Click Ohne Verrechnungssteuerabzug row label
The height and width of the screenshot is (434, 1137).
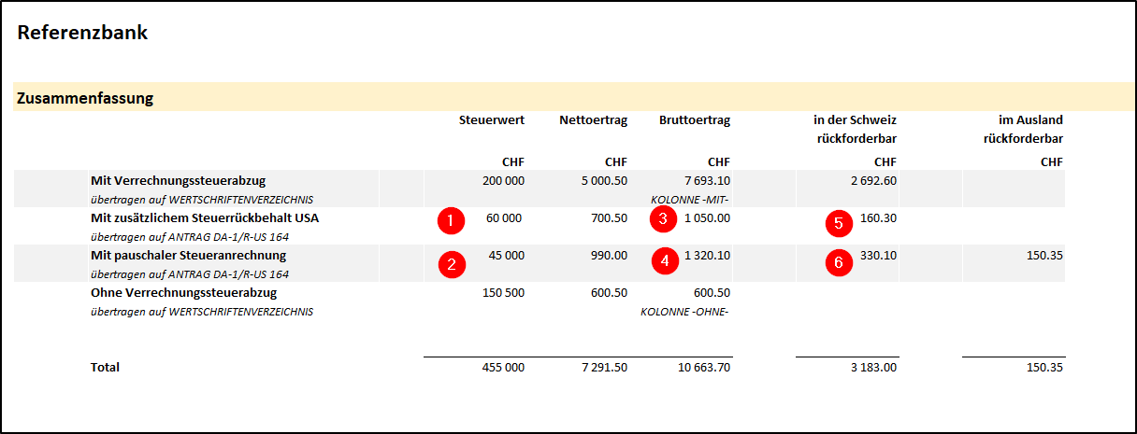[x=183, y=292]
